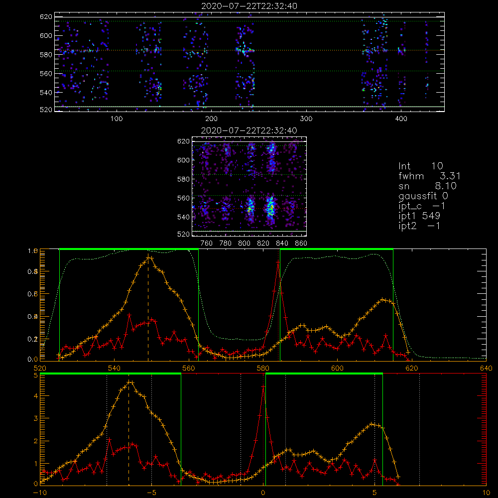
Task: Click the orange dashed vertical line in the upper profile plot
Action: click(148, 308)
